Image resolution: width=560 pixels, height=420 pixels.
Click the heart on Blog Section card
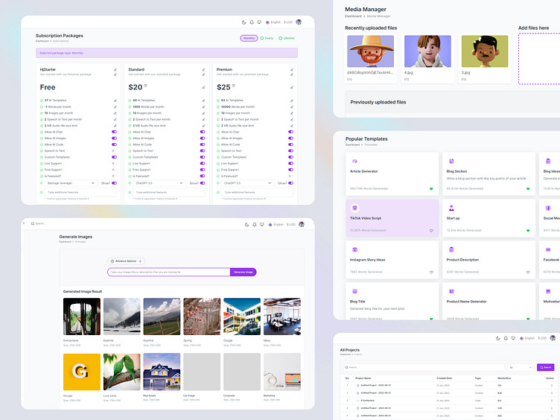pyautogui.click(x=528, y=189)
